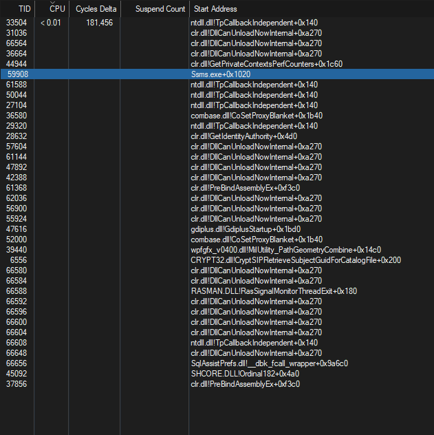Viewport: 434px width, 435px height.
Task: Select thread 47892
Action: coord(217,167)
